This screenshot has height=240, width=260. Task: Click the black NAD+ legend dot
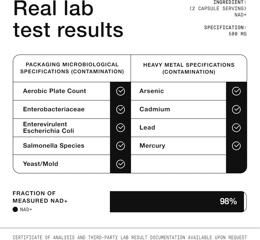click(15, 209)
